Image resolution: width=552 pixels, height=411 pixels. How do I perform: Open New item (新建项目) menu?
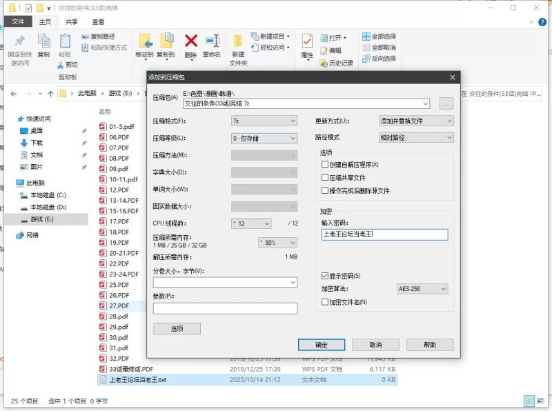[270, 37]
